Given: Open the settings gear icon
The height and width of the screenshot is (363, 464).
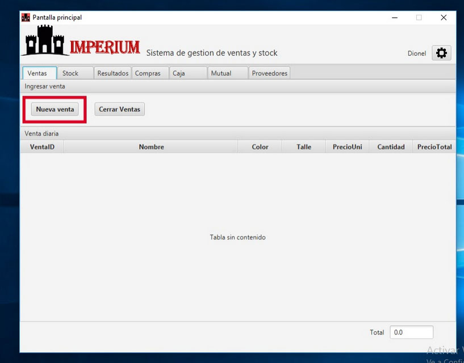Looking at the screenshot, I should coord(442,53).
